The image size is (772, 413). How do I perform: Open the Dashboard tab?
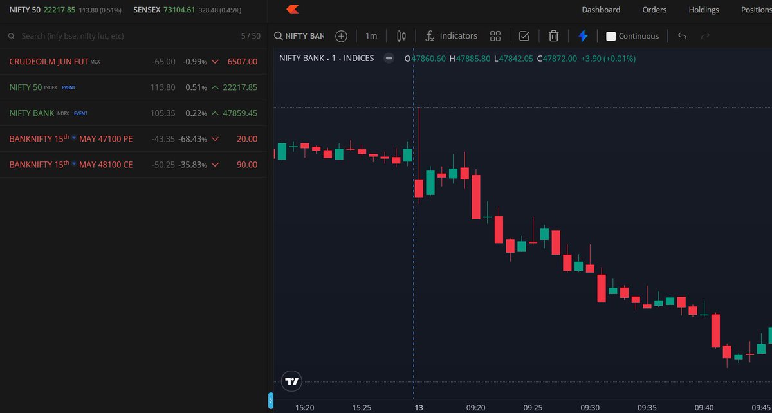pyautogui.click(x=601, y=10)
